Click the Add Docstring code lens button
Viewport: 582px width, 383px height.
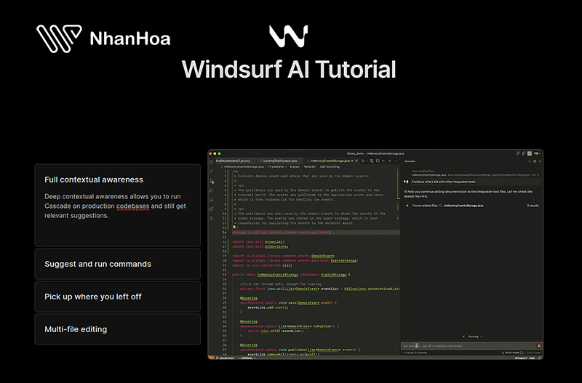[330, 167]
